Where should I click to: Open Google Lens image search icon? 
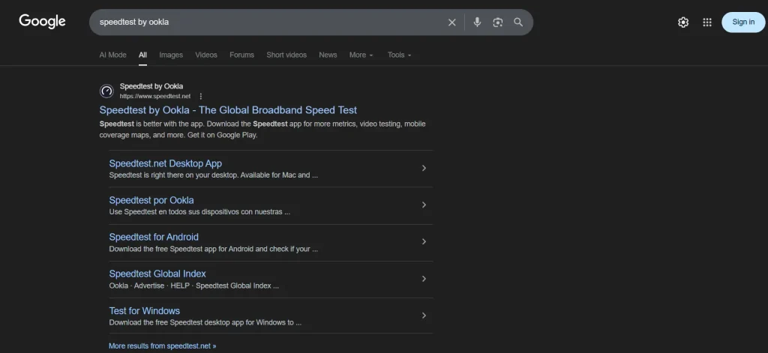[498, 22]
